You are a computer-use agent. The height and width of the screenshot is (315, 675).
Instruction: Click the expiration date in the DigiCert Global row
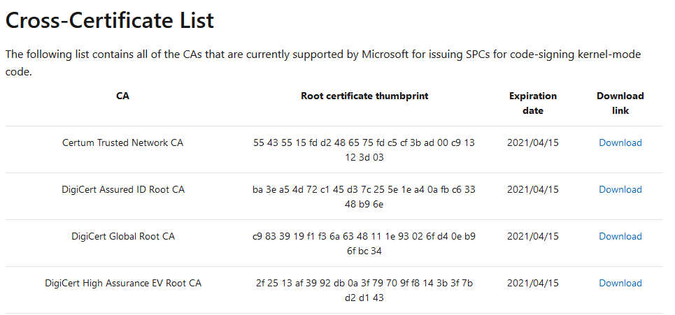[532, 236]
